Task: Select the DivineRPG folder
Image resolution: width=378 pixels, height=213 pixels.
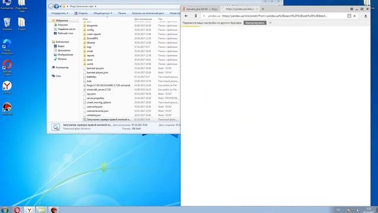Action: (92, 38)
